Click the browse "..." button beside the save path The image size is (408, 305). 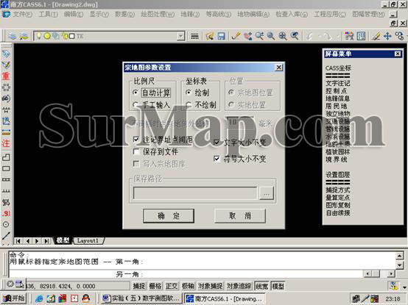pos(267,193)
